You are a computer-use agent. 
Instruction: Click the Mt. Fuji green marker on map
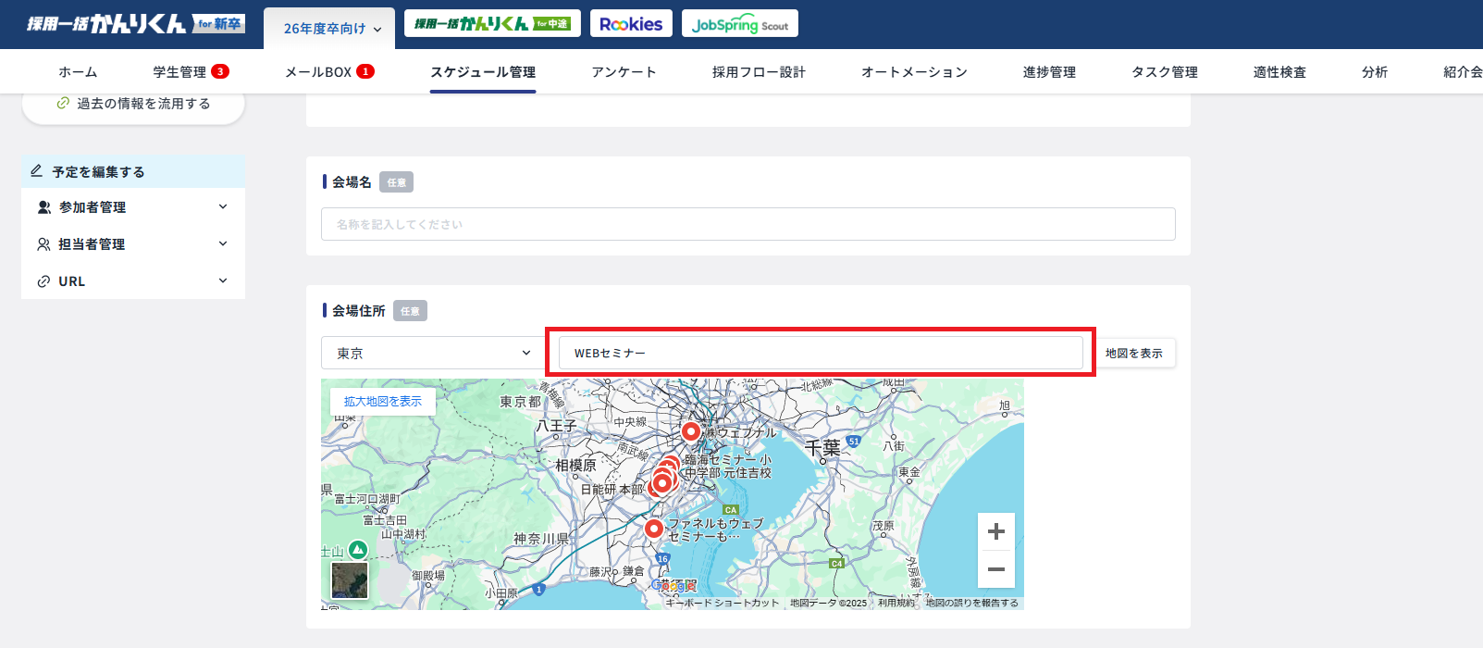pyautogui.click(x=357, y=550)
